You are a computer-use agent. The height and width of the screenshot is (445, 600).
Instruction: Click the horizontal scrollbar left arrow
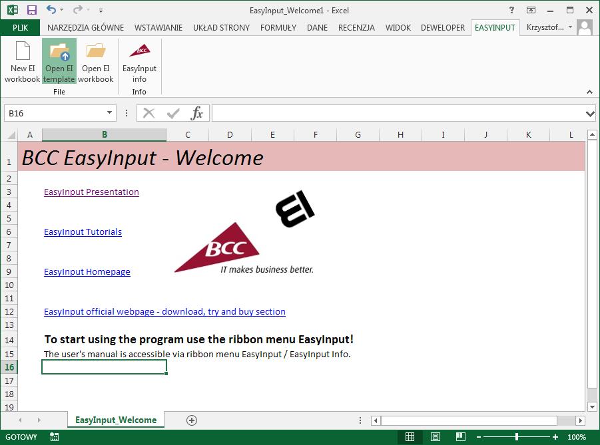(376, 420)
